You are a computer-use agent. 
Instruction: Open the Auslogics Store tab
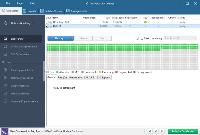[x=77, y=11]
